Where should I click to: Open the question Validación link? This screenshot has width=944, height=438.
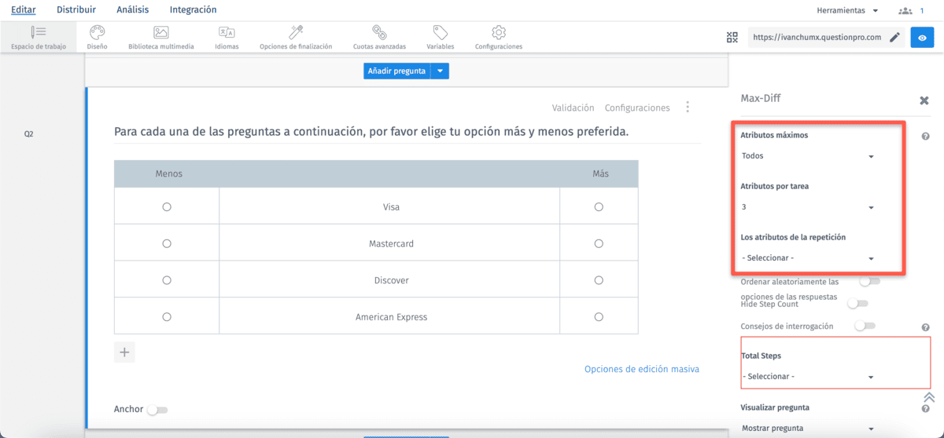point(573,108)
